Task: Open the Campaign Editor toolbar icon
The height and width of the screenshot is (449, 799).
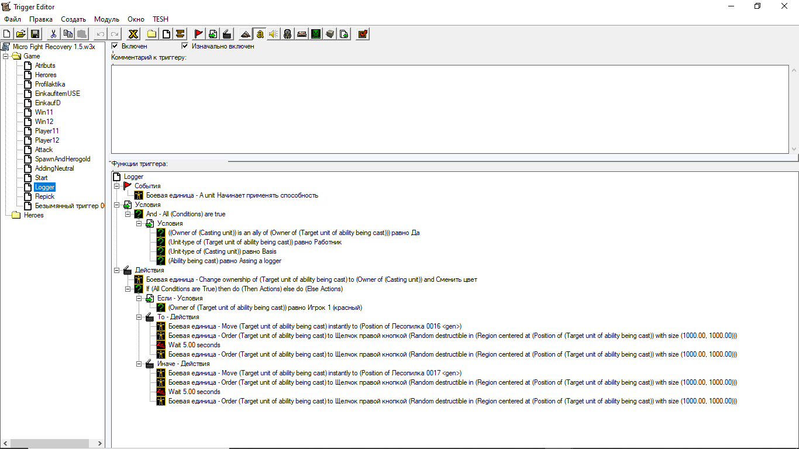Action: coord(302,34)
